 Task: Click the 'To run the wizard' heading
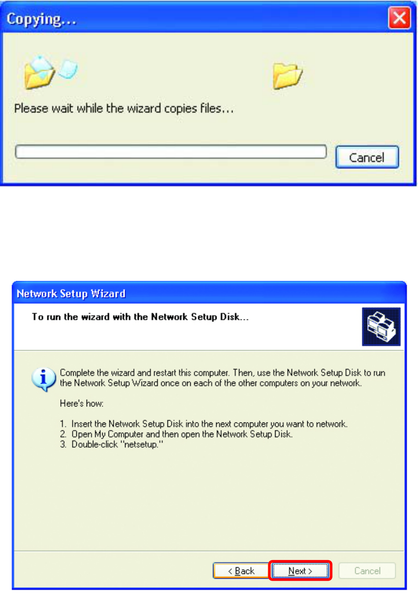click(140, 317)
